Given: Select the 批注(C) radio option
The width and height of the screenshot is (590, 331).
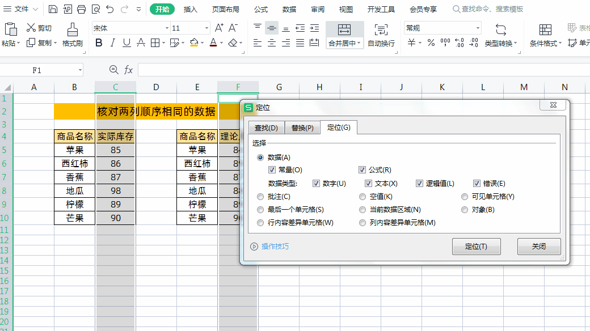Looking at the screenshot, I should 260,196.
